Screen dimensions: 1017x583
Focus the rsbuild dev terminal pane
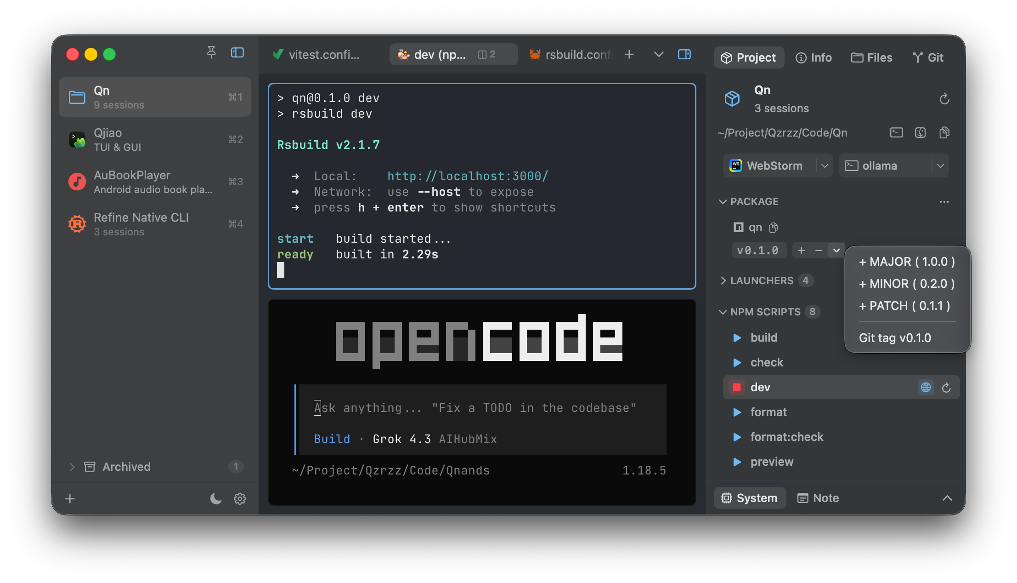click(x=482, y=186)
